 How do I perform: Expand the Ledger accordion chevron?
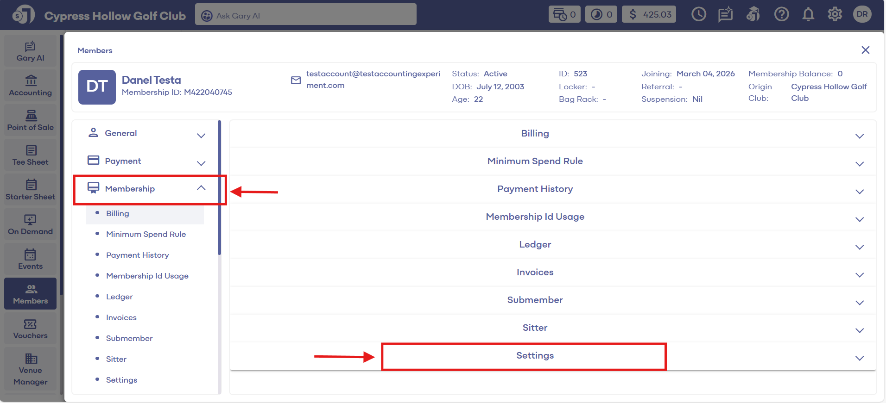[860, 247]
